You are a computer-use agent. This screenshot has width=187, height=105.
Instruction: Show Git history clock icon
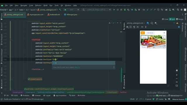point(158,10)
